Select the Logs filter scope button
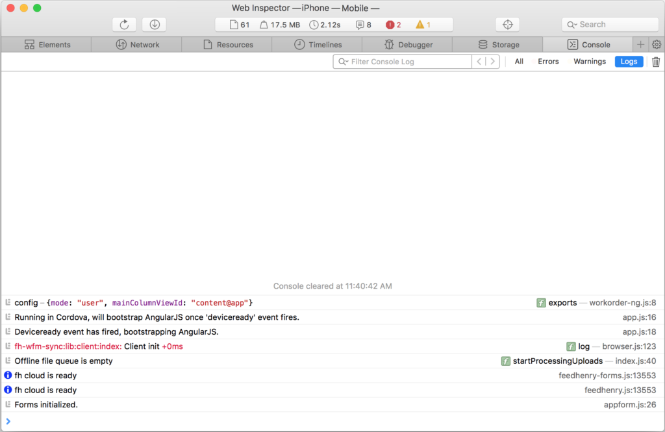 (629, 62)
